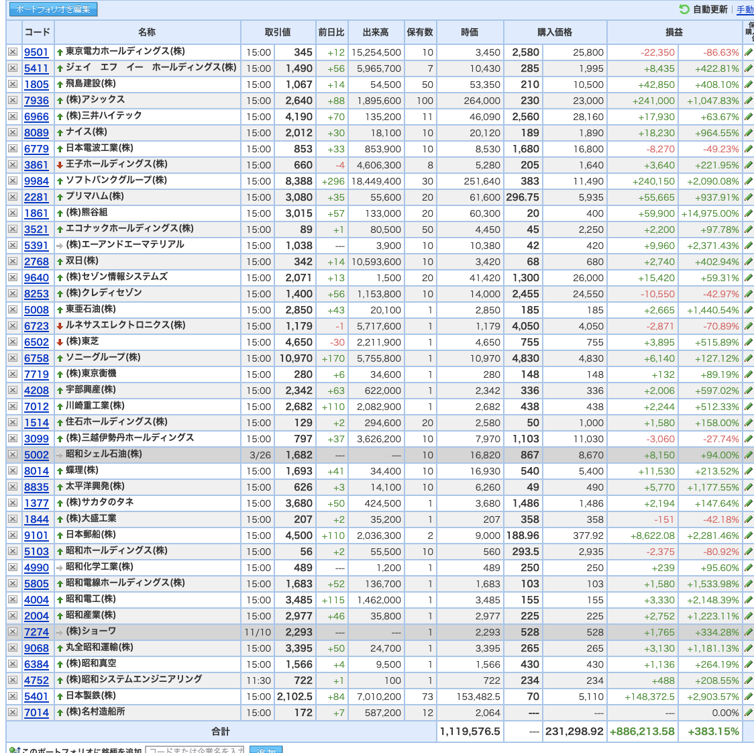The image size is (754, 753).
Task: Focus the stock code entry field at bottom
Action: coord(195,750)
